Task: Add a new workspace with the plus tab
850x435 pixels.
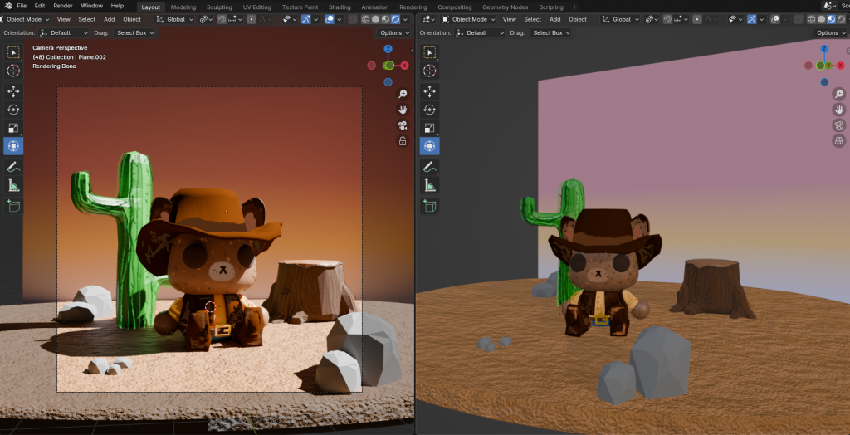Action: click(574, 7)
